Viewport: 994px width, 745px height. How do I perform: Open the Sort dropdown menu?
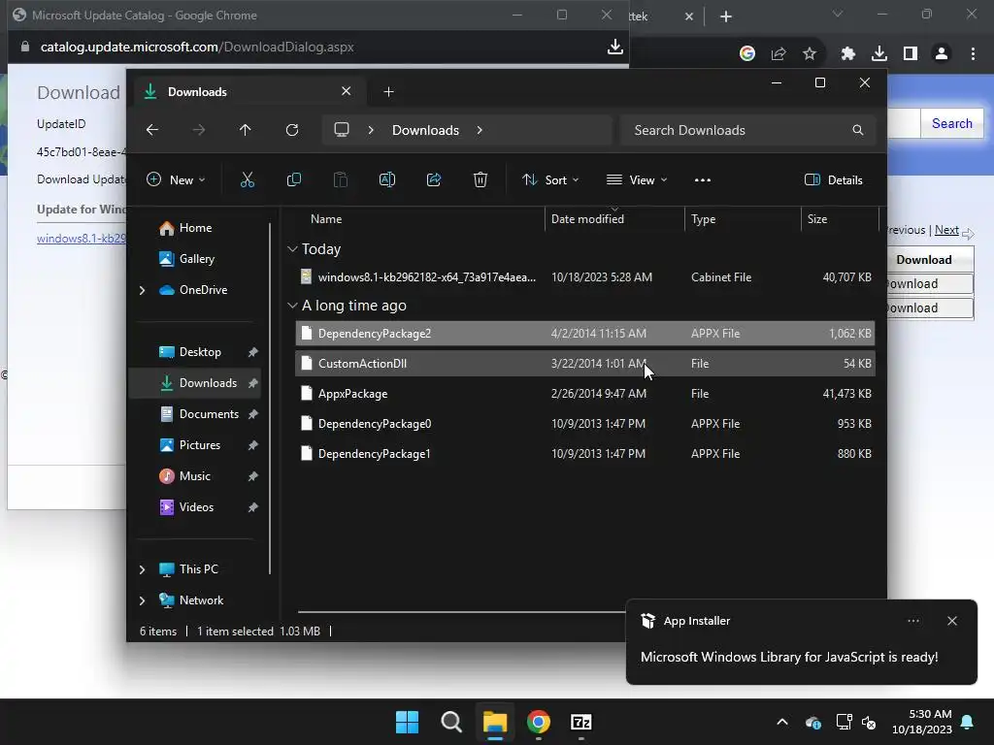click(550, 179)
